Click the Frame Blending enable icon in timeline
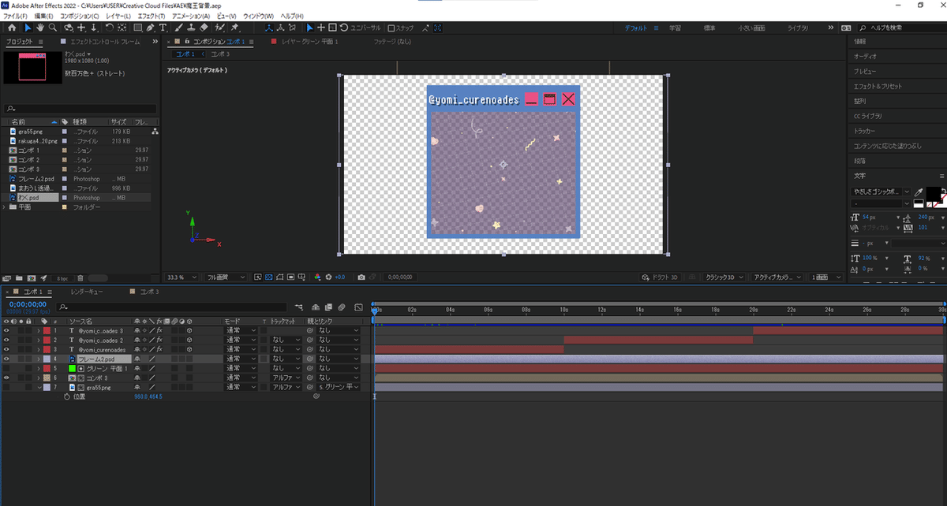This screenshot has height=506, width=947. tap(328, 307)
